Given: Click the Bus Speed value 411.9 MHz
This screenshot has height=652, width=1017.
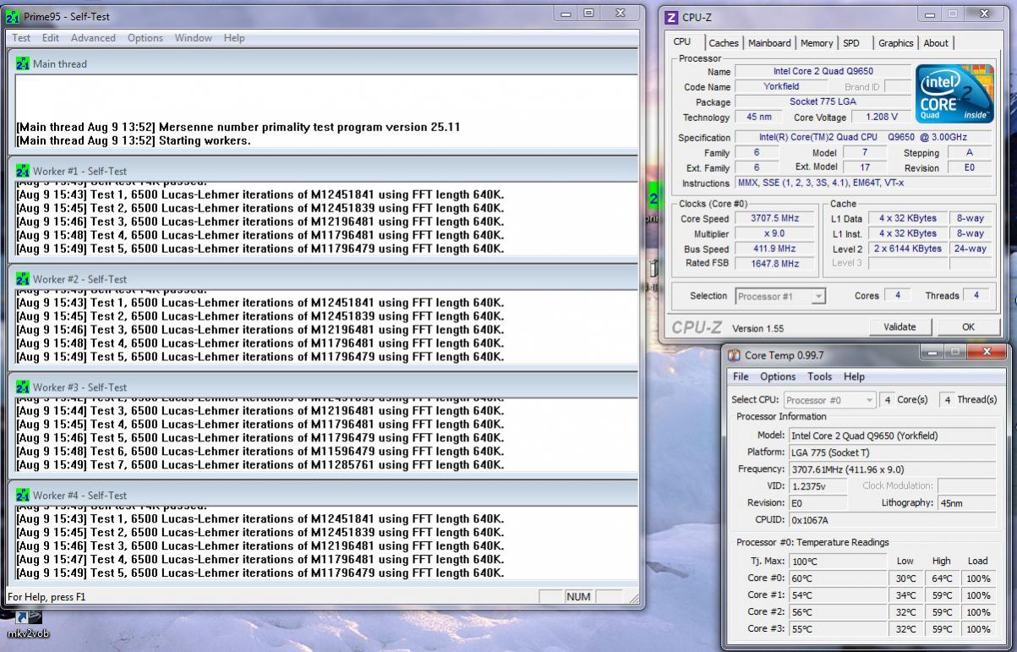Looking at the screenshot, I should pos(775,249).
